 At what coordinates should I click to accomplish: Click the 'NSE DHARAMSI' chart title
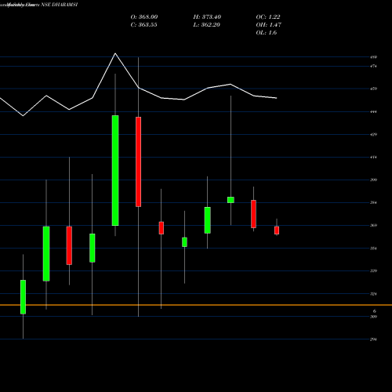tap(60, 5)
